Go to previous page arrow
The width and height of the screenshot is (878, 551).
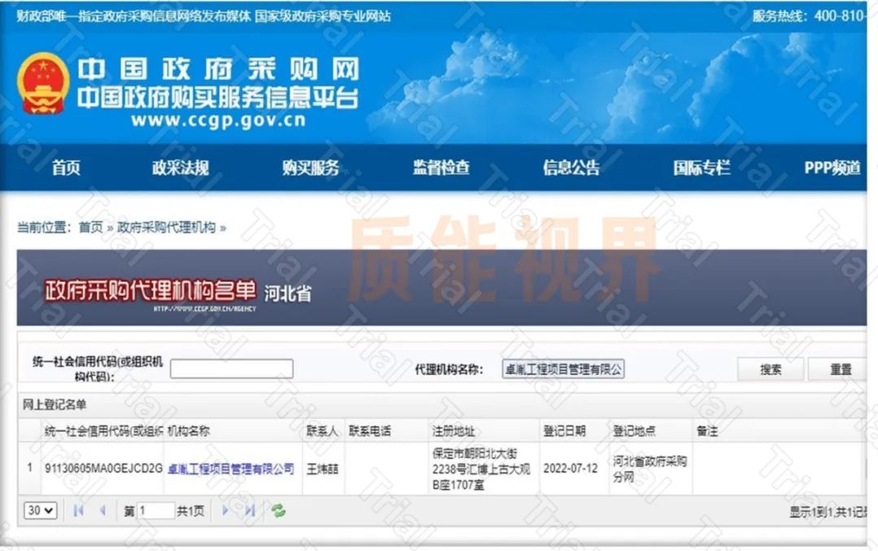coord(102,510)
